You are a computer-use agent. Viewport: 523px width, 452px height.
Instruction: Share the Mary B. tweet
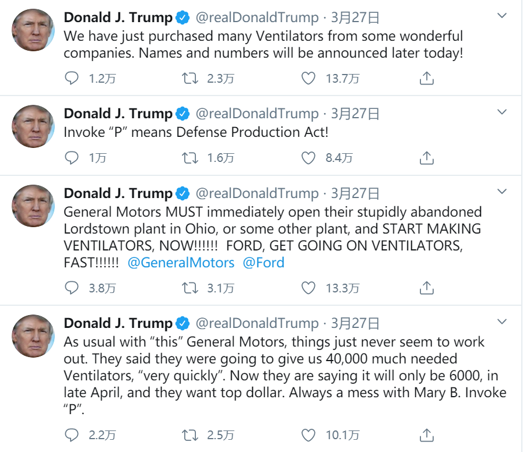point(427,435)
